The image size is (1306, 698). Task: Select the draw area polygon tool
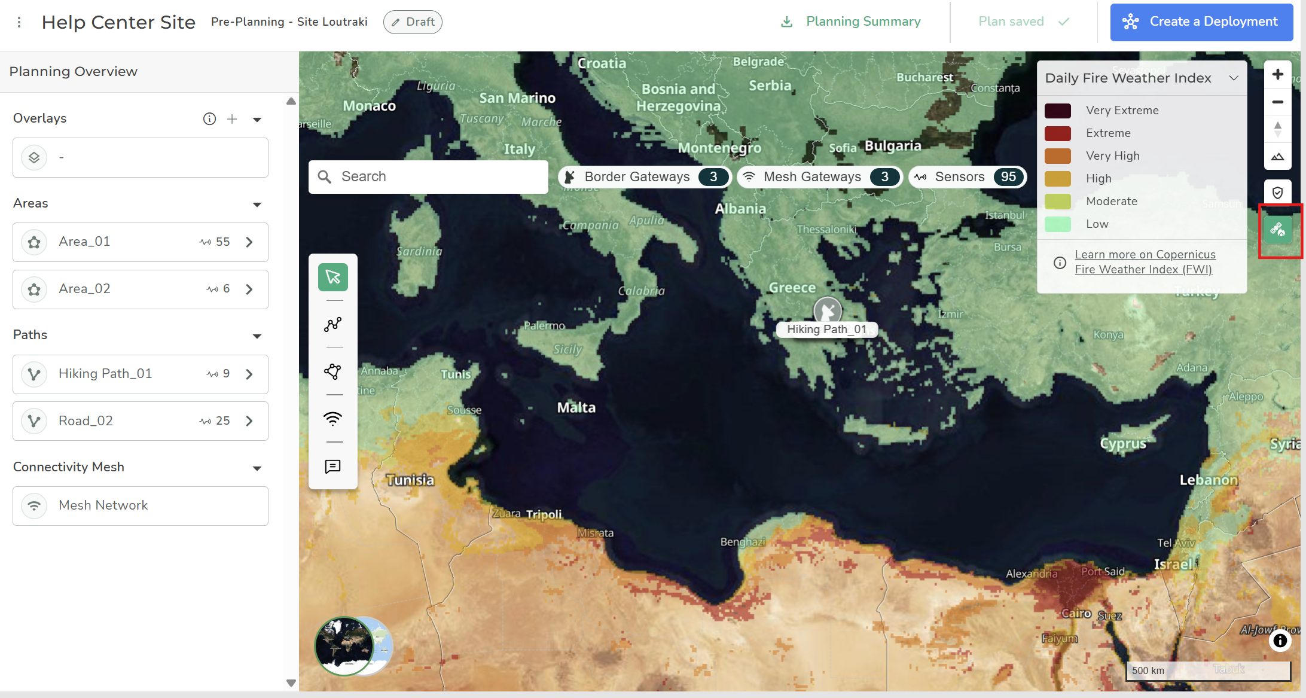332,371
